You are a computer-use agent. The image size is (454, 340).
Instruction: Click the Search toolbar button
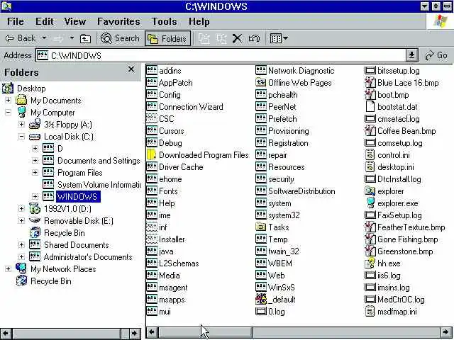(x=120, y=38)
